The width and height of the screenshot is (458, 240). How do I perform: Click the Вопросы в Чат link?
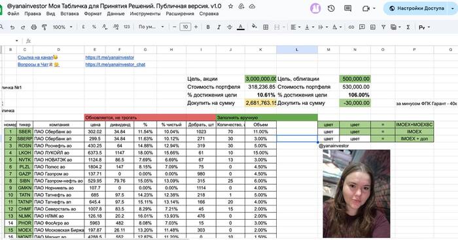[33, 65]
